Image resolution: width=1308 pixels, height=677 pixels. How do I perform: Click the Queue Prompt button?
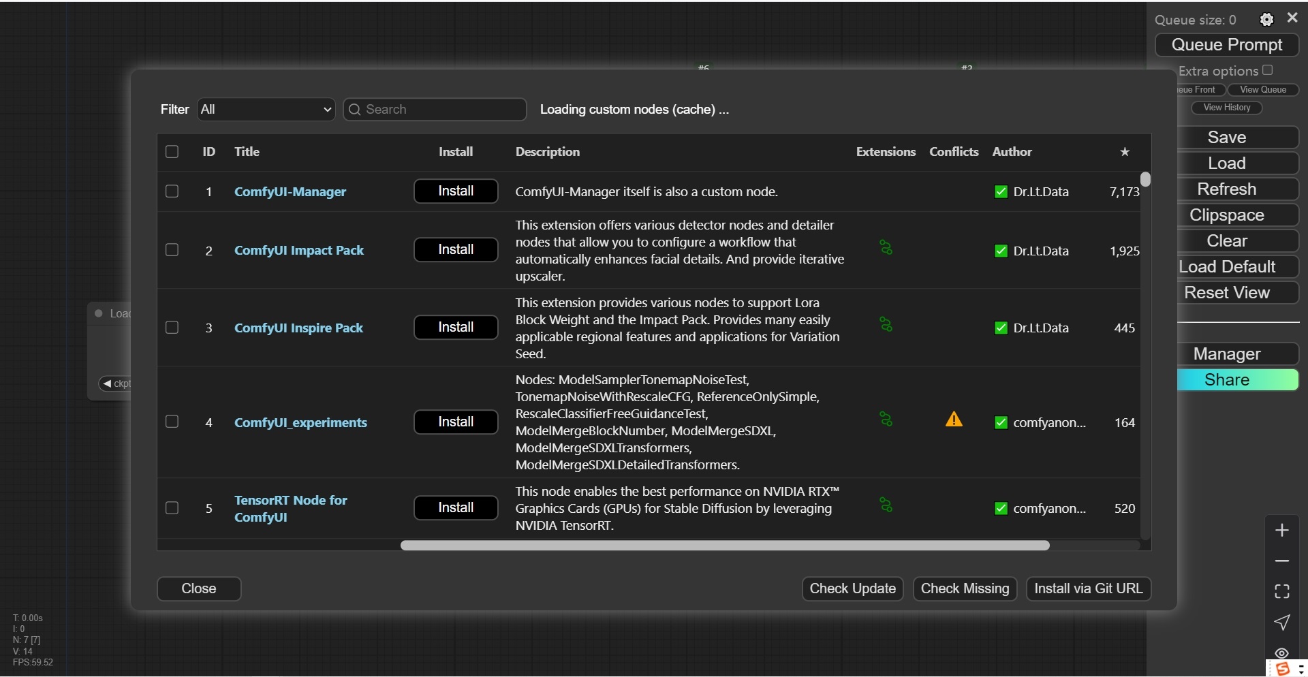click(1227, 45)
